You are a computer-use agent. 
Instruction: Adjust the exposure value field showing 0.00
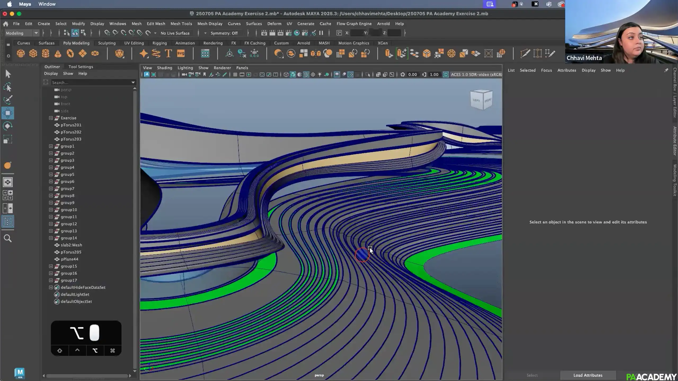(x=413, y=74)
